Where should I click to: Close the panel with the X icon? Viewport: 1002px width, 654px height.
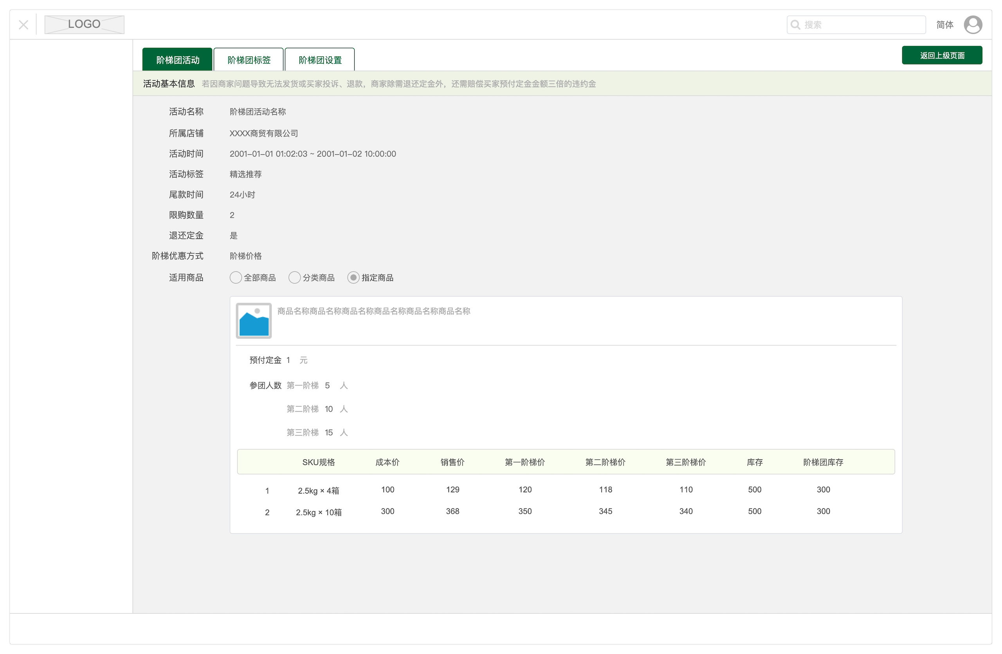point(23,25)
